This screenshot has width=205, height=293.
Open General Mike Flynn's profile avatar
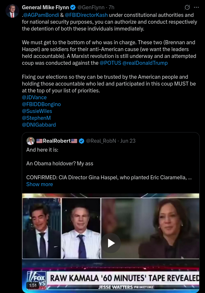[x=12, y=11]
